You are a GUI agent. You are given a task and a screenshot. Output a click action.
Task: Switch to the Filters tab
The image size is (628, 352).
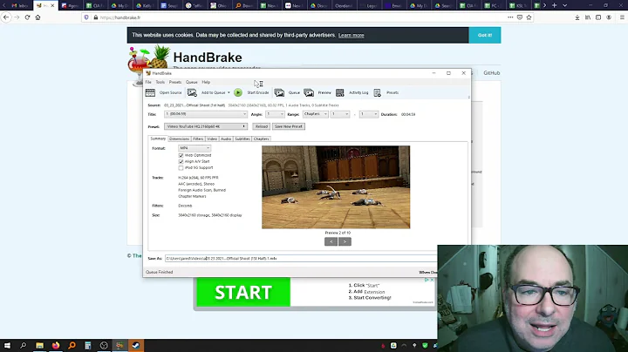click(198, 139)
